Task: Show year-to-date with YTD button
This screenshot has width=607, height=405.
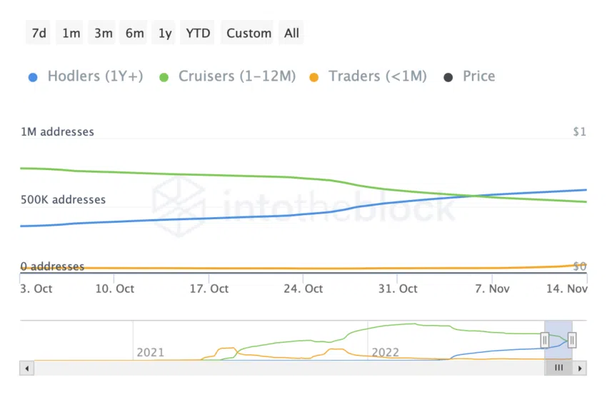Action: point(198,33)
